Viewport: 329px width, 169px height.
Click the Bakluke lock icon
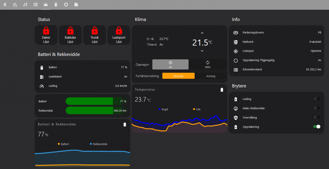[70, 31]
